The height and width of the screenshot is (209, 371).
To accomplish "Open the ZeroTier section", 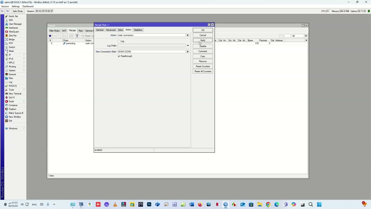I will coord(12,36).
